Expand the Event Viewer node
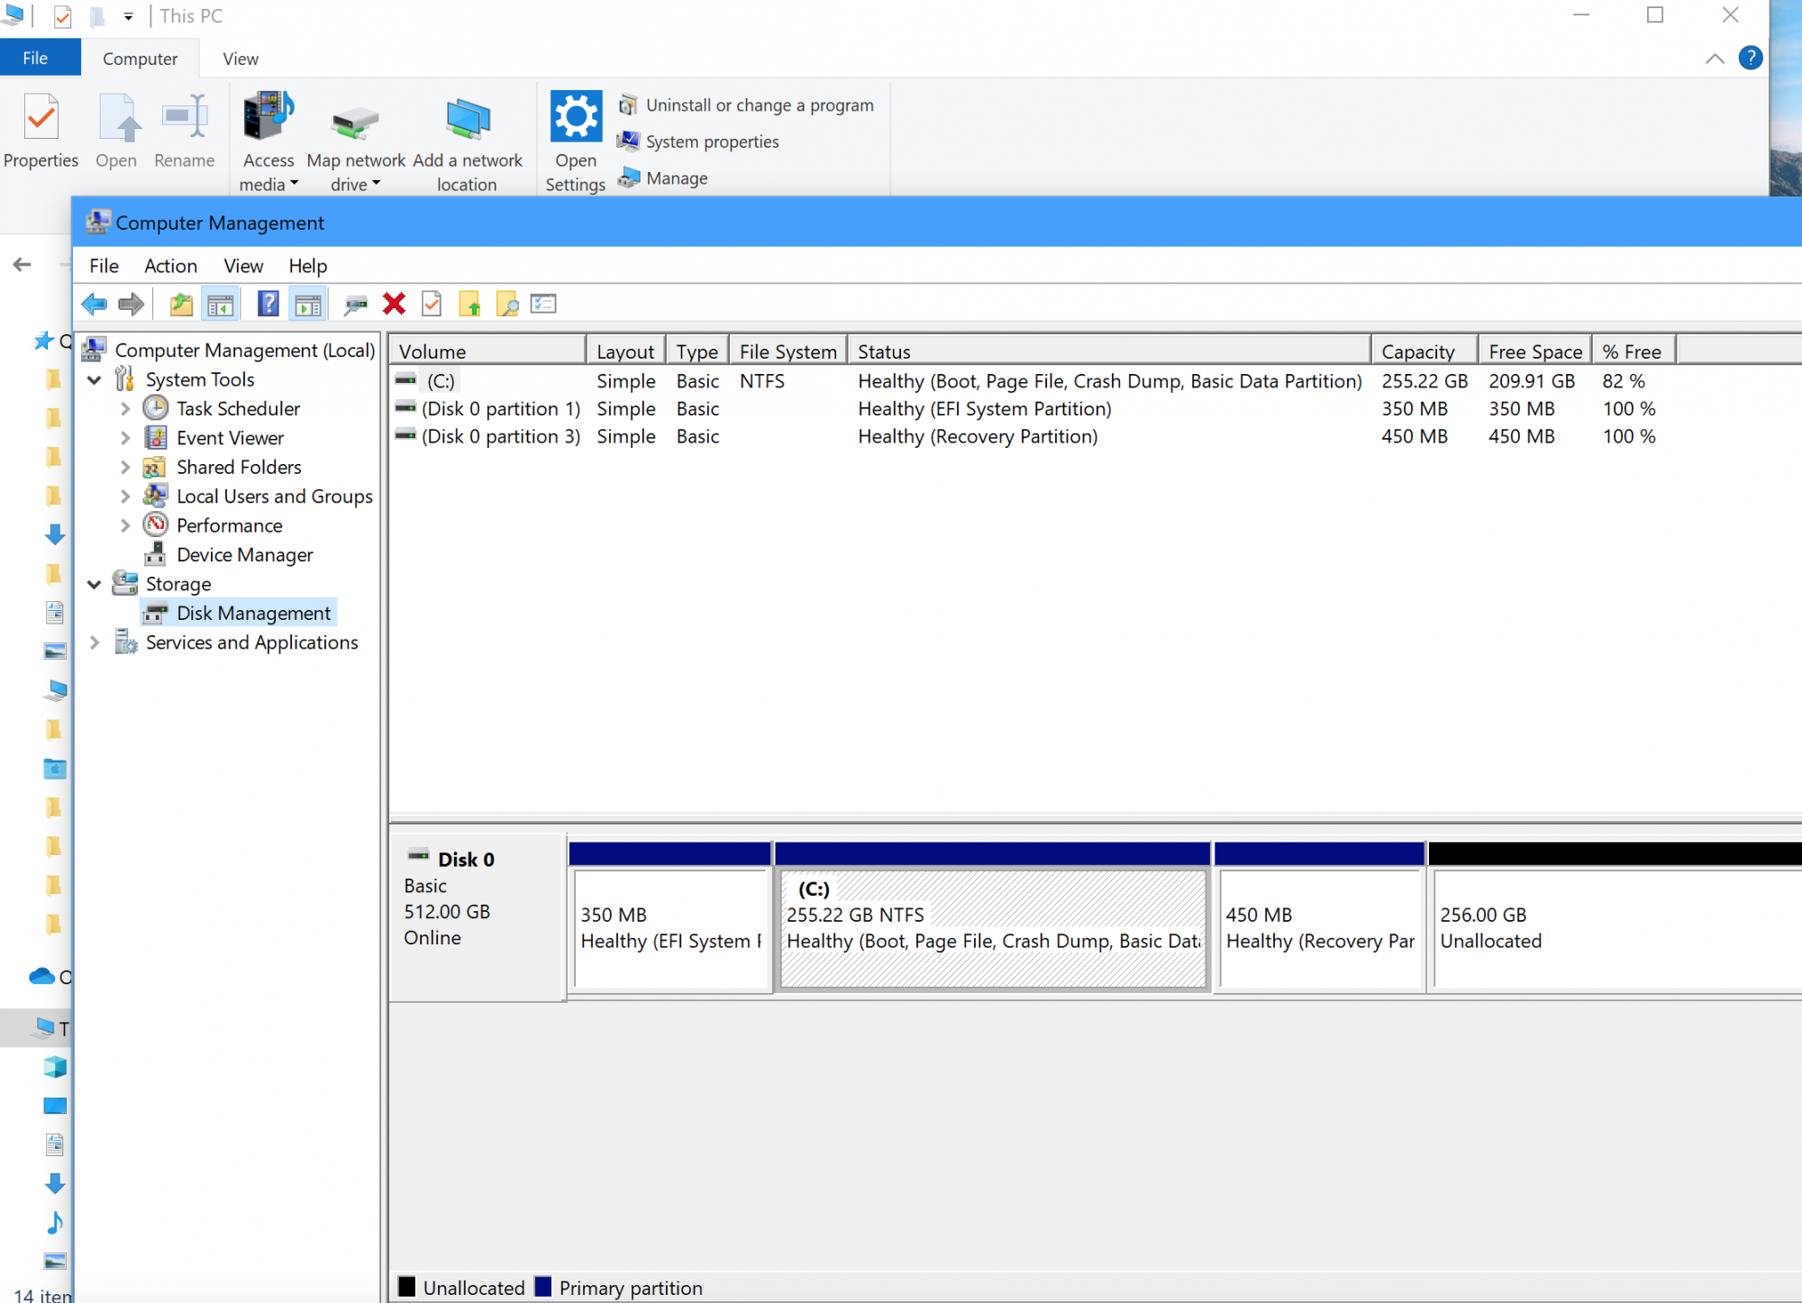 tap(125, 439)
